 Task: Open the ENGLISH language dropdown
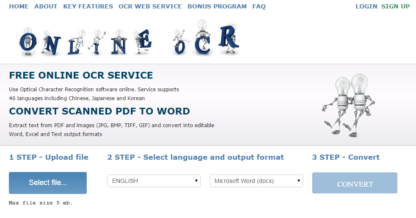tap(154, 181)
